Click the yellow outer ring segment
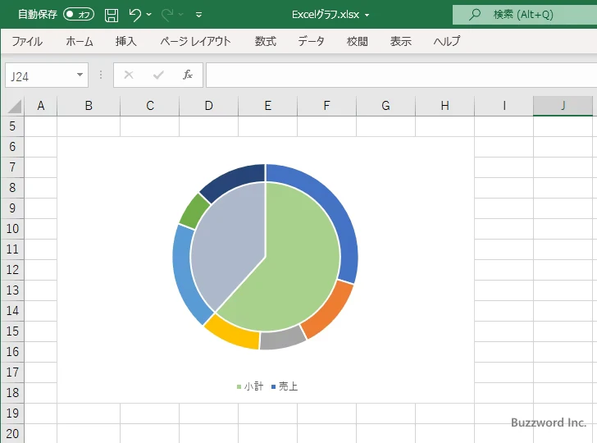The width and height of the screenshot is (597, 443). click(233, 332)
